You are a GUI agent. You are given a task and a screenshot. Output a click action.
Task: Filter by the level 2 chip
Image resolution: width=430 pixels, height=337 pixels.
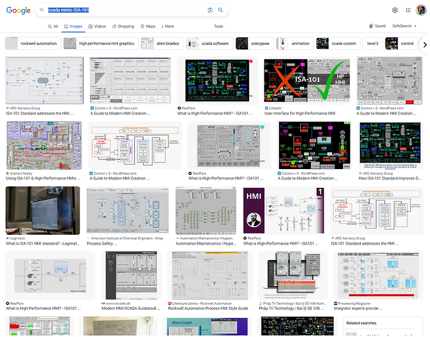coord(372,44)
